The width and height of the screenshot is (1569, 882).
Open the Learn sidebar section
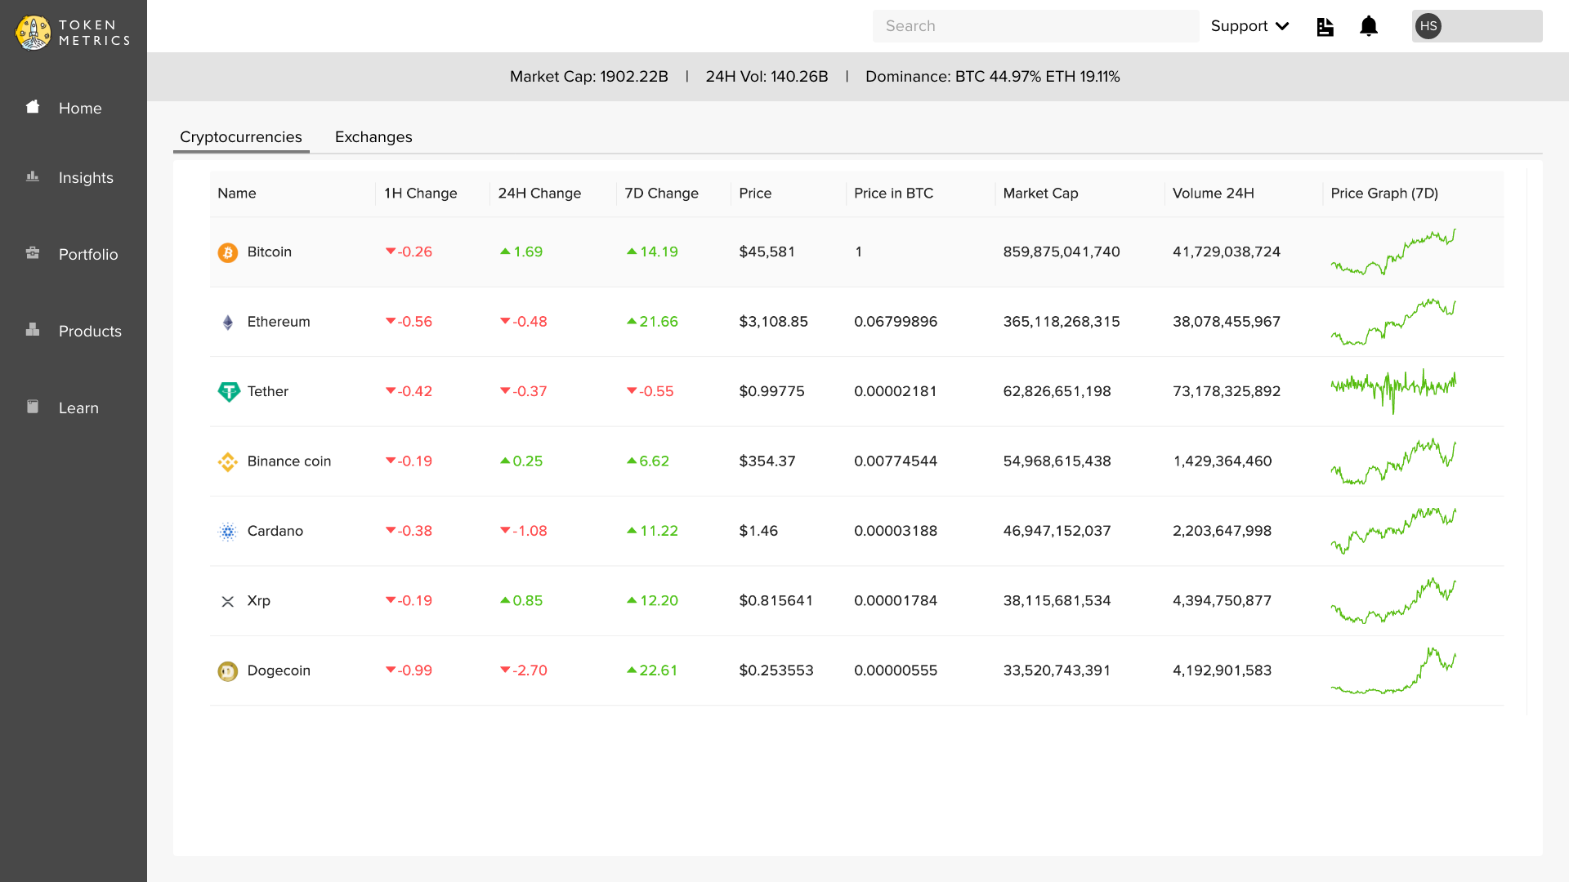click(78, 408)
